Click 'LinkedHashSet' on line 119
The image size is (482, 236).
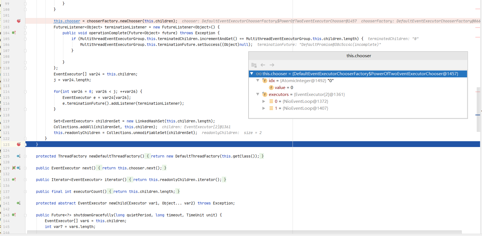coord(150,121)
